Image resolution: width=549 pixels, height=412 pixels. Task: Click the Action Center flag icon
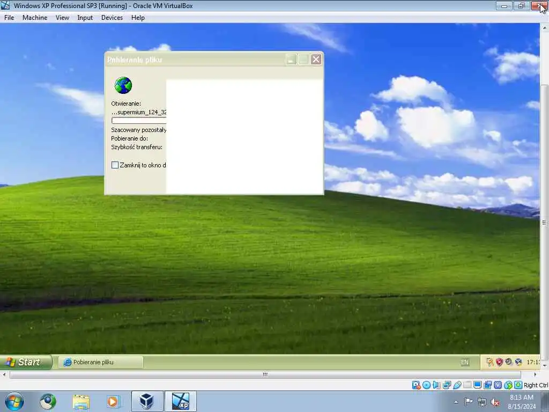coord(469,402)
